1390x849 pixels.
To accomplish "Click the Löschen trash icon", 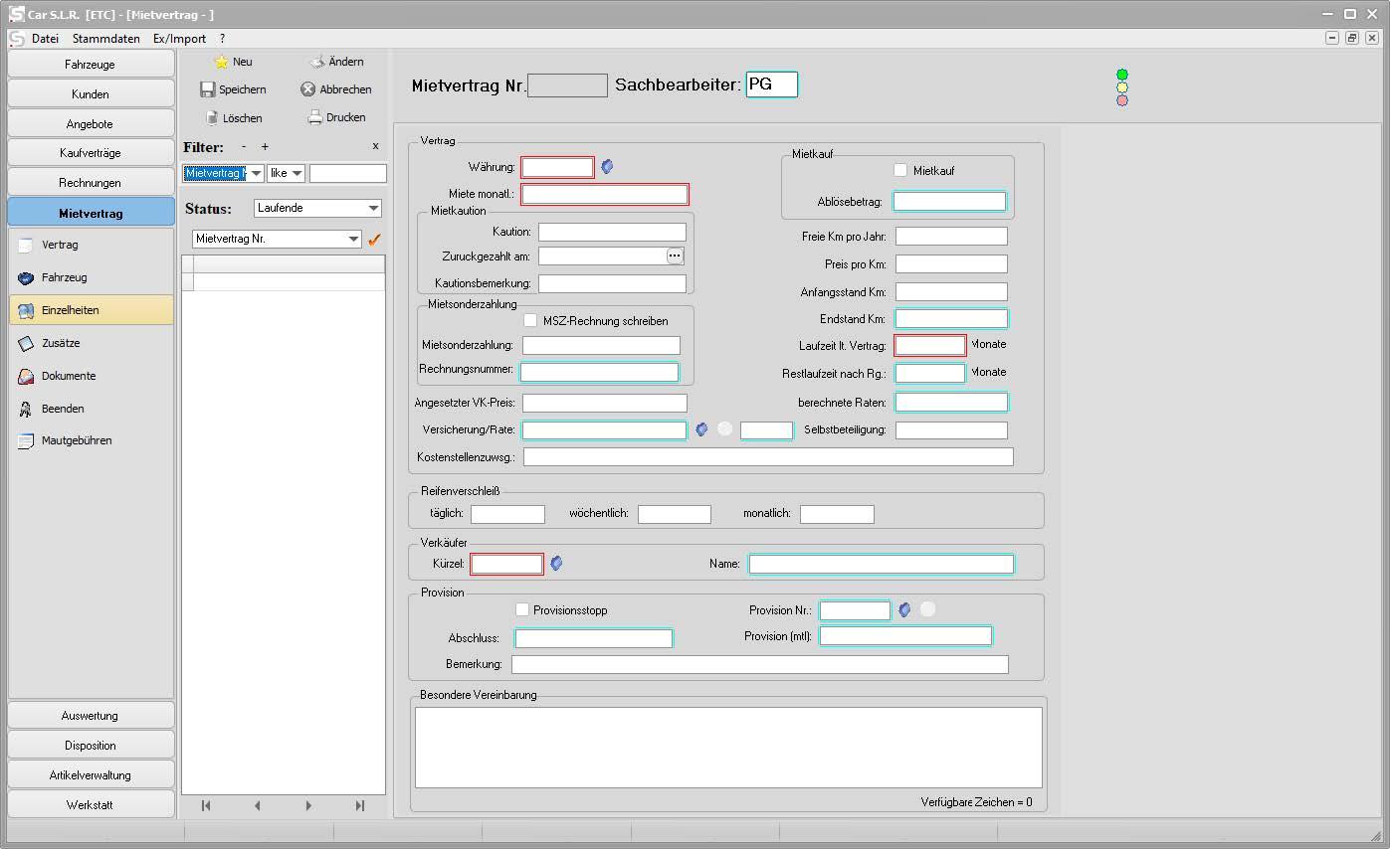I will (x=211, y=117).
